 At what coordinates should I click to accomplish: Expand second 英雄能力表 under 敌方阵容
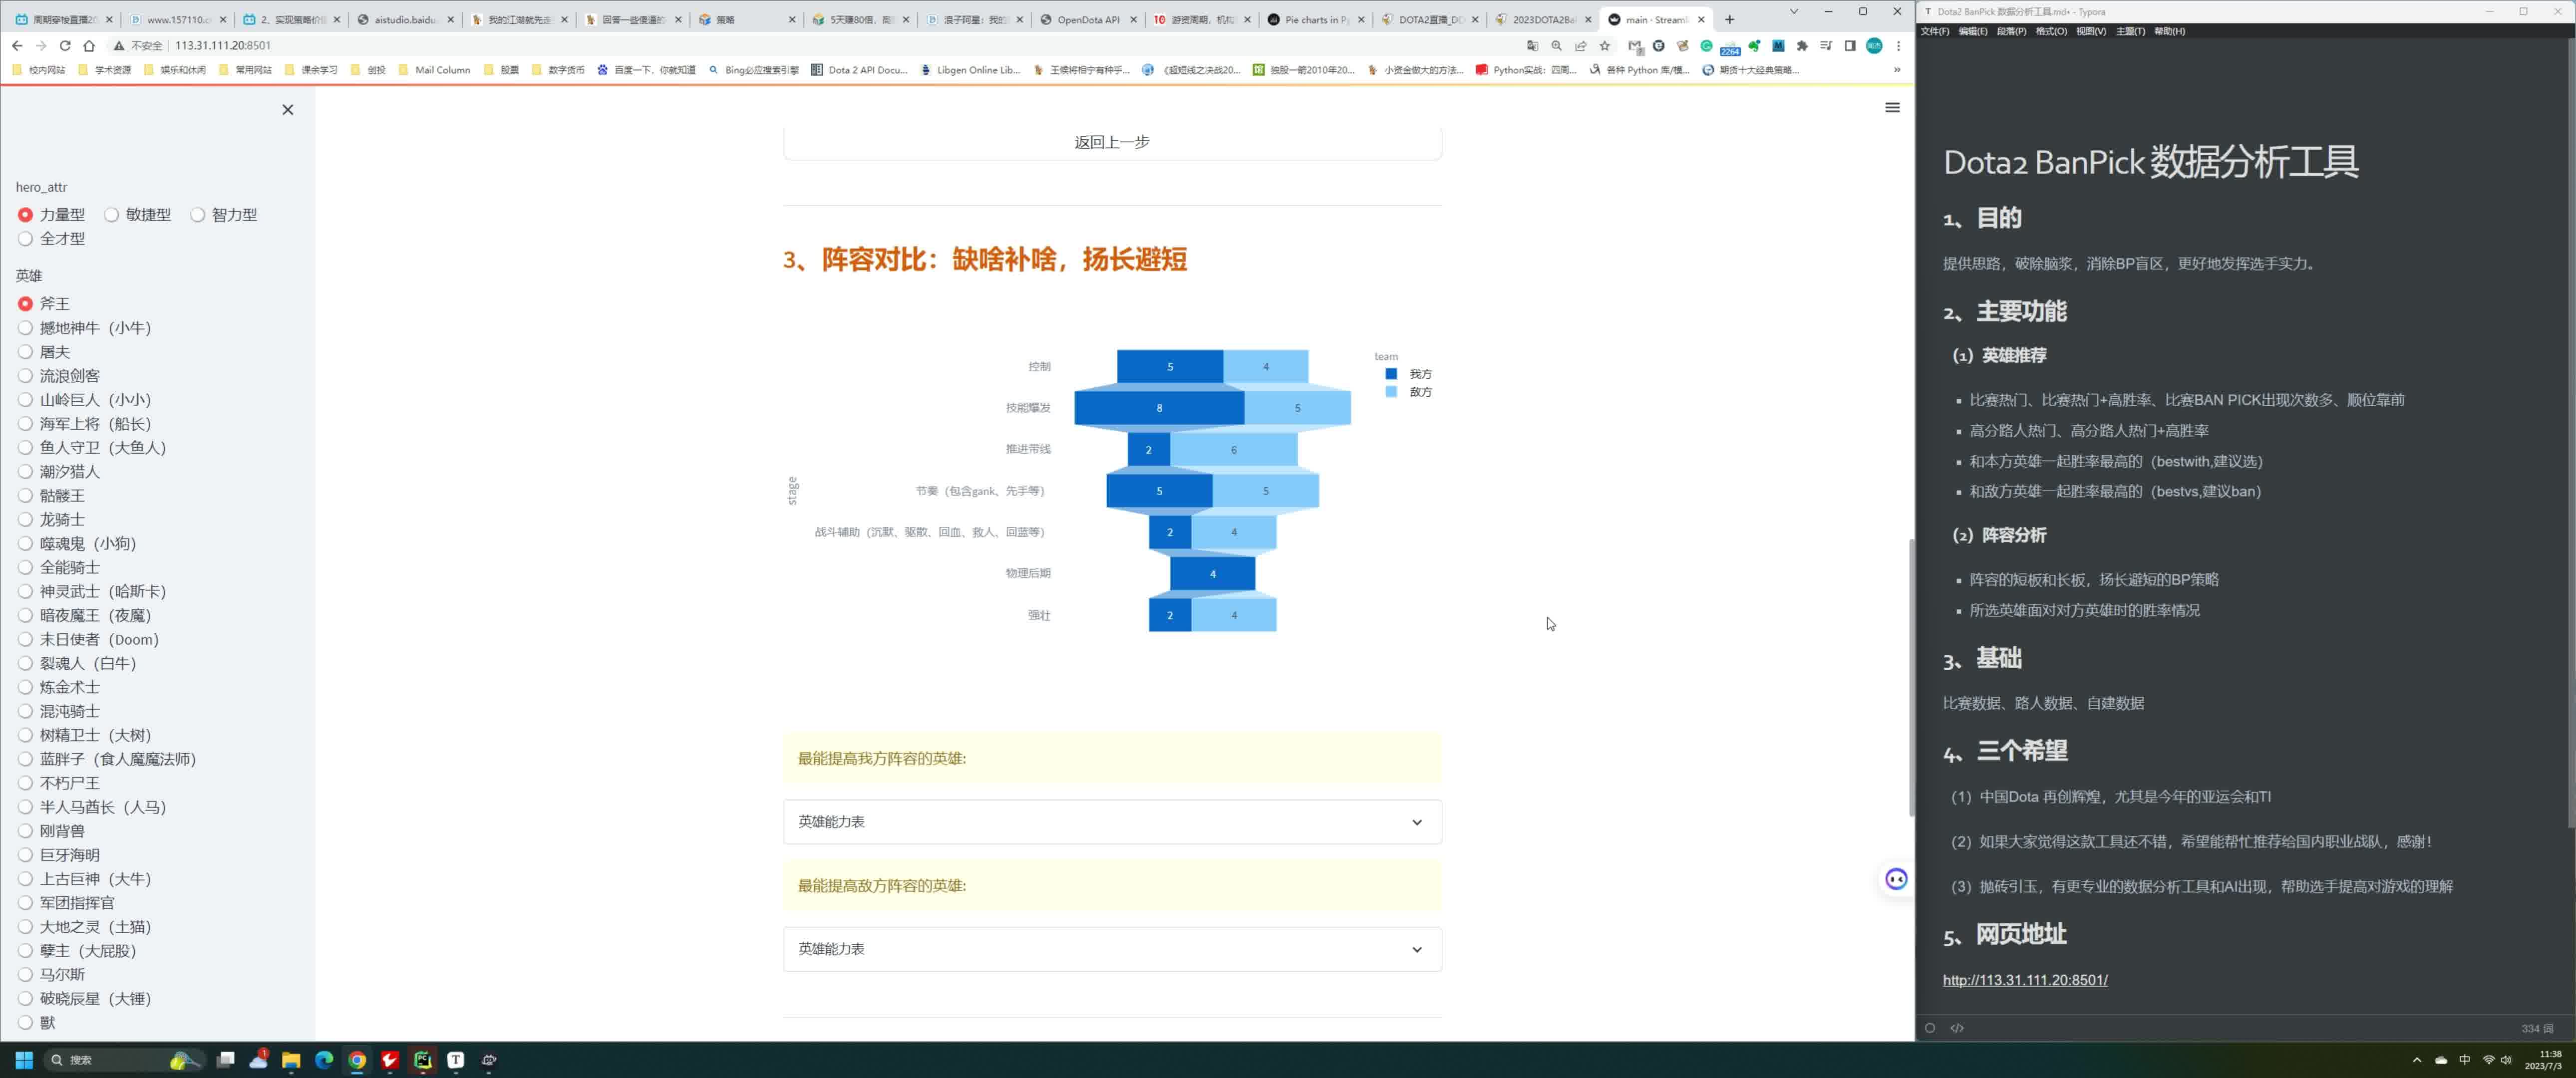(1112, 949)
